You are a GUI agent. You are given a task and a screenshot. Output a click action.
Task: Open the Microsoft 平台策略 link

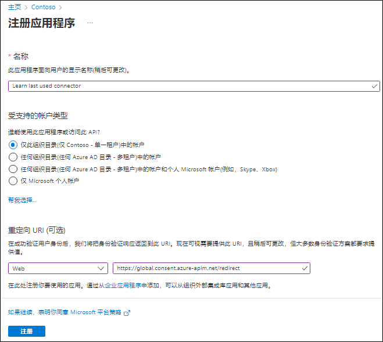pyautogui.click(x=65, y=312)
